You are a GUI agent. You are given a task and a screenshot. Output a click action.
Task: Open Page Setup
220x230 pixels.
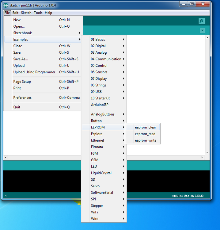43,82
